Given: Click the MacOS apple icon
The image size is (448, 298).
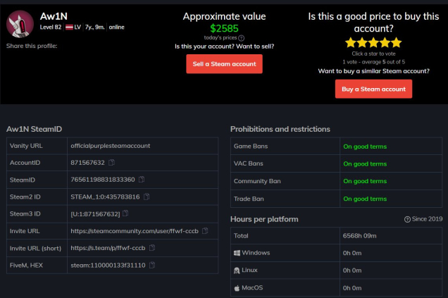Looking at the screenshot, I should pos(237,287).
